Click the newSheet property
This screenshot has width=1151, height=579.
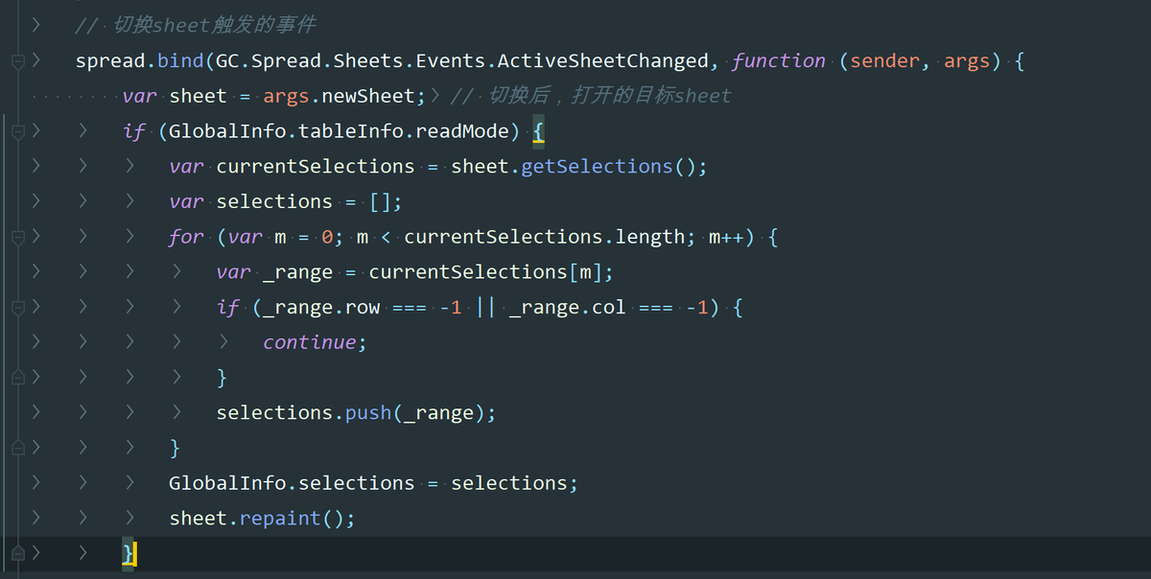(x=368, y=96)
